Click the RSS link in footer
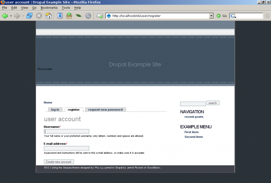Viewport: 271px width, 183px height. 47,168
